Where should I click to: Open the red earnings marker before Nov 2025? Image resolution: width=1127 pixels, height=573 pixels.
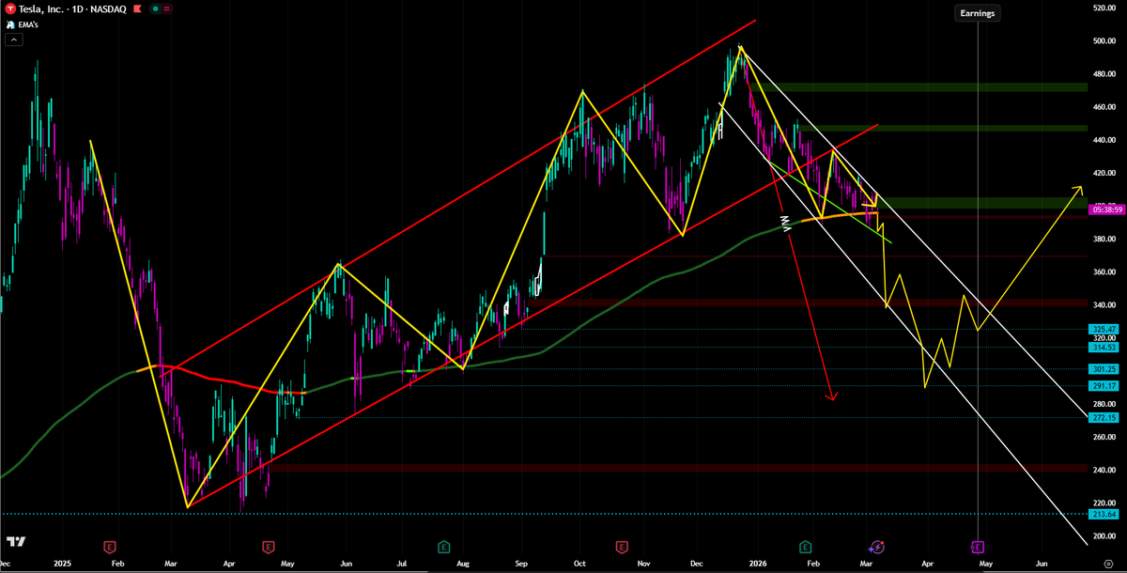click(x=621, y=546)
